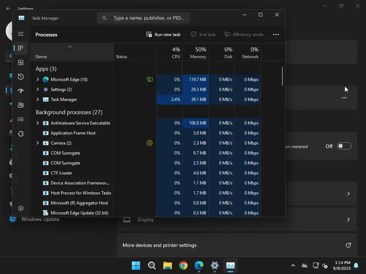Viewport: 366px width, 274px height.
Task: Click Task Manager icon in the taskbar
Action: pyautogui.click(x=231, y=265)
